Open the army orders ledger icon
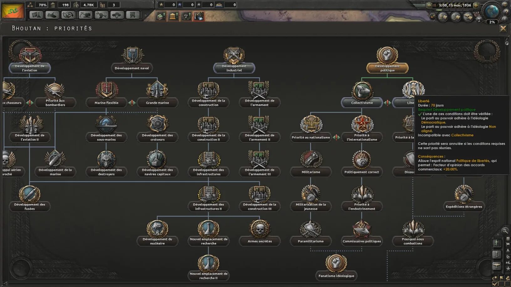 click(x=443, y=17)
